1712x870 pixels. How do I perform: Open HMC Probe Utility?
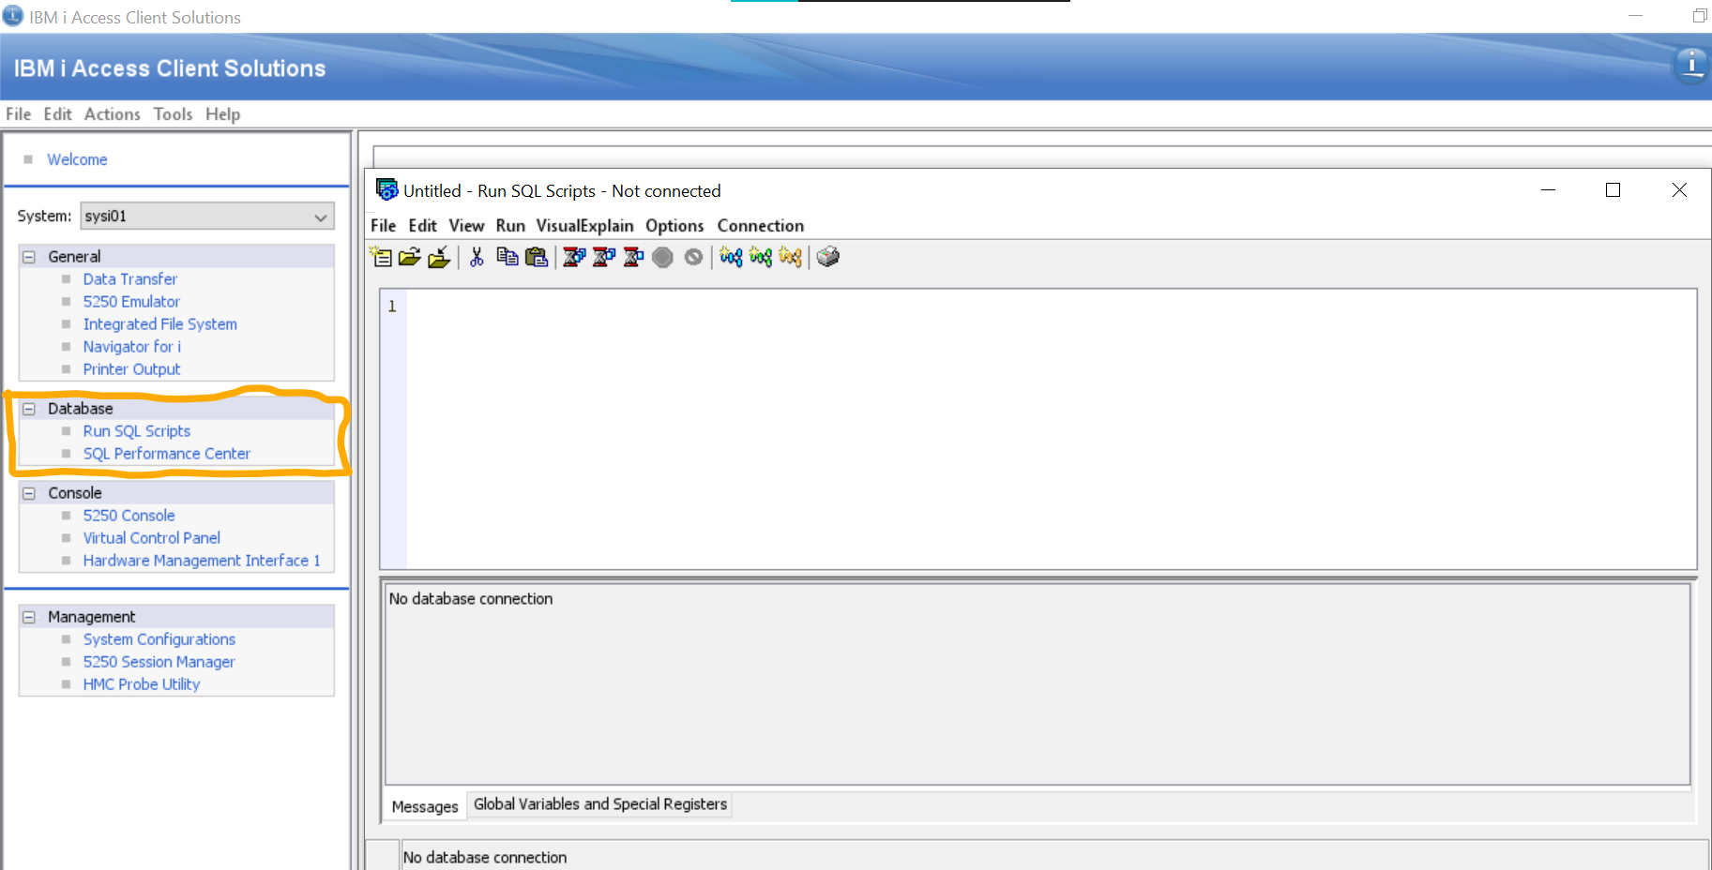[x=142, y=684]
